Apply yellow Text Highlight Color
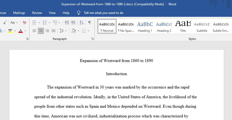The width and height of the screenshot is (232, 120). pos(10,31)
